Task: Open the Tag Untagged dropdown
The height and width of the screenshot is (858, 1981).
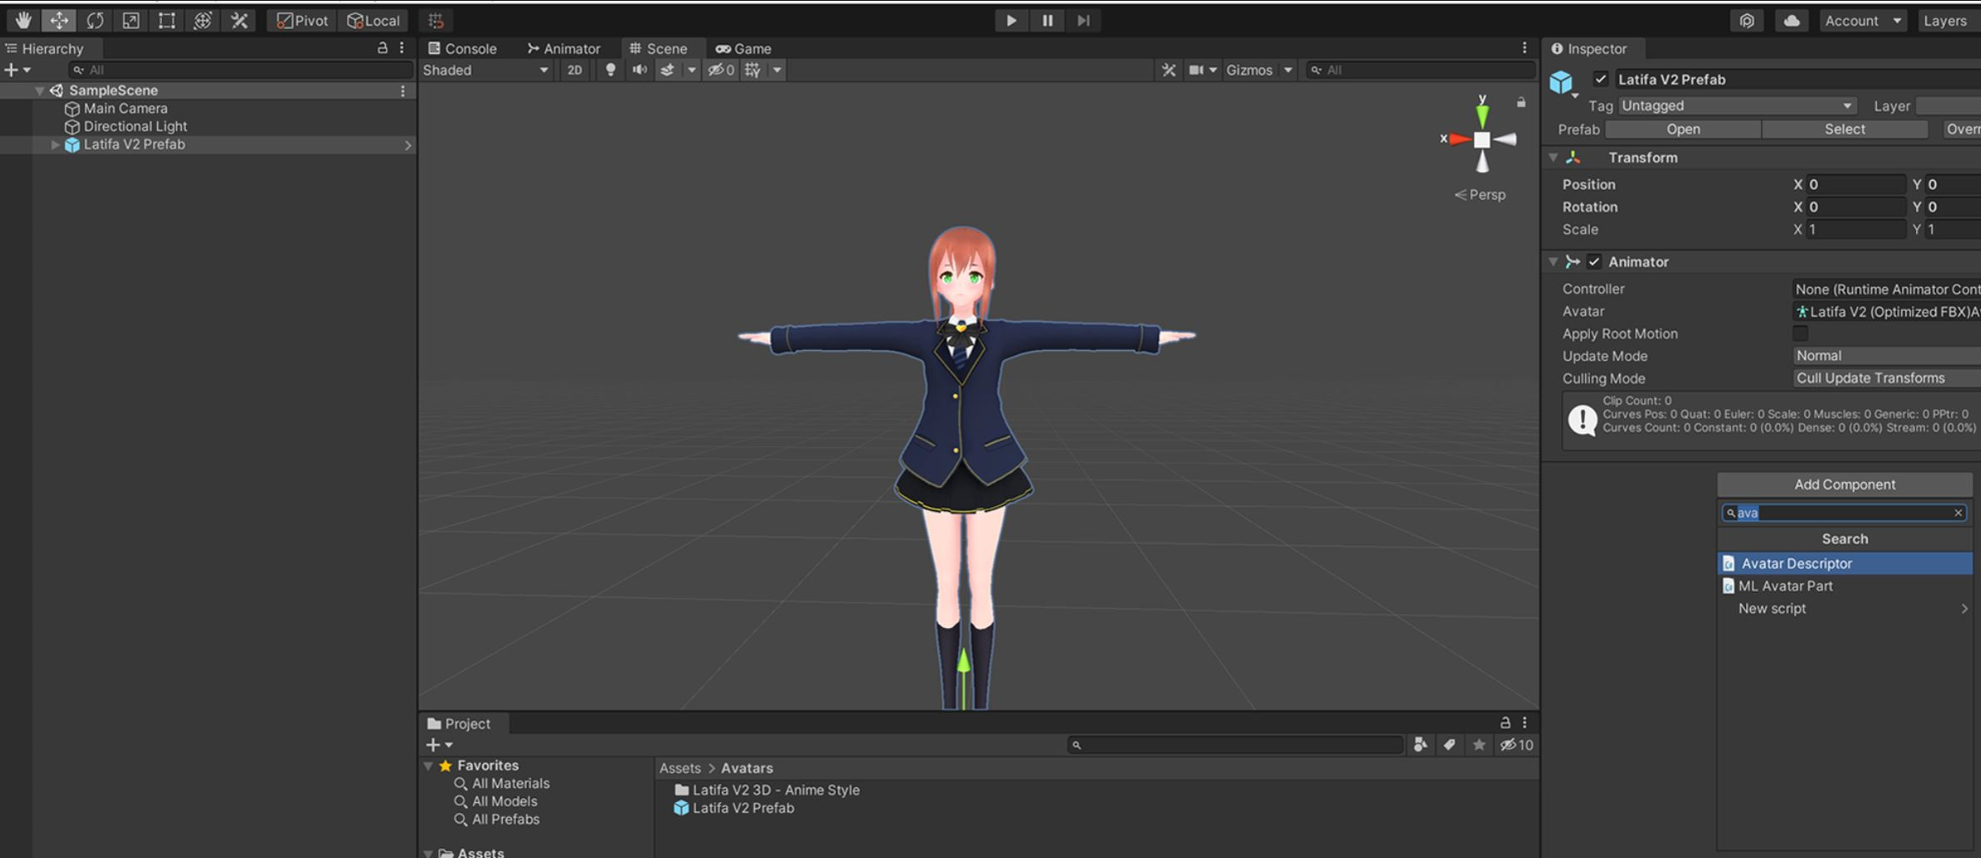Action: [1737, 106]
